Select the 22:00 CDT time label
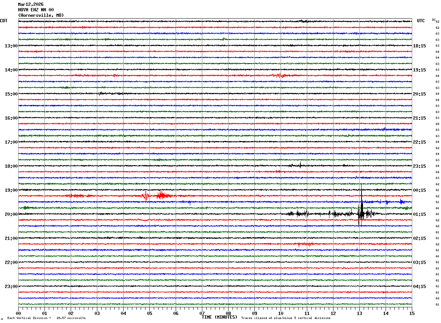441x323 pixels. (11, 262)
